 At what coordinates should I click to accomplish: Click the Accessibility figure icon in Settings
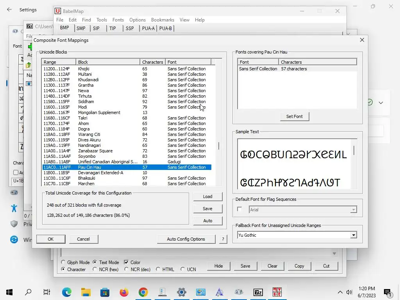14,208
